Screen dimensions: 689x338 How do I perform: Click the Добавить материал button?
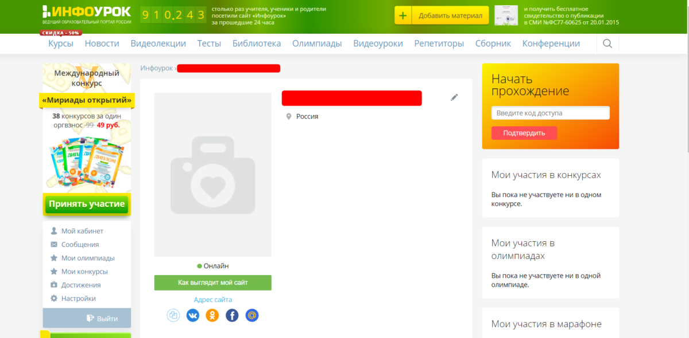[442, 15]
